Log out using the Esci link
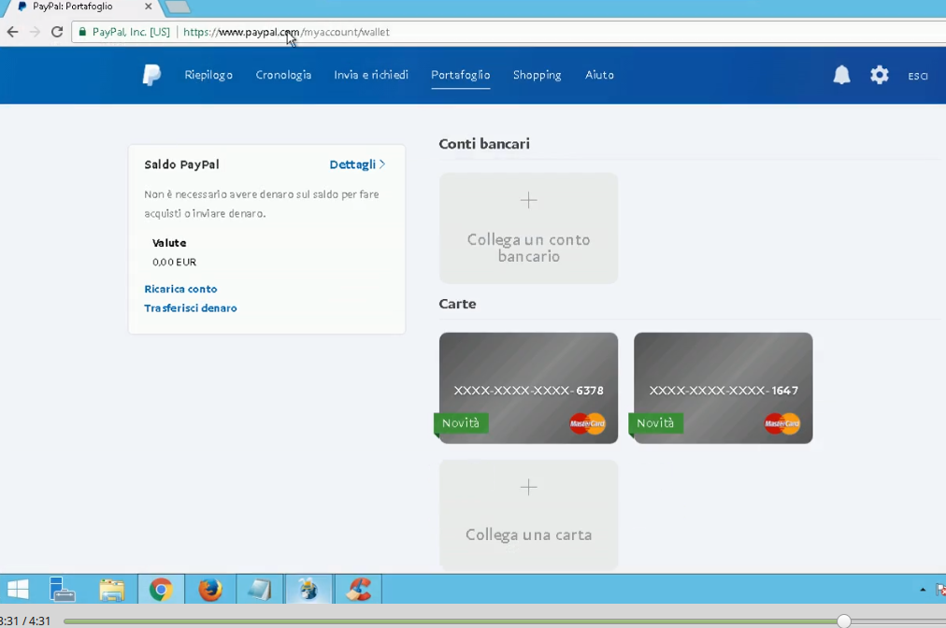 (918, 76)
